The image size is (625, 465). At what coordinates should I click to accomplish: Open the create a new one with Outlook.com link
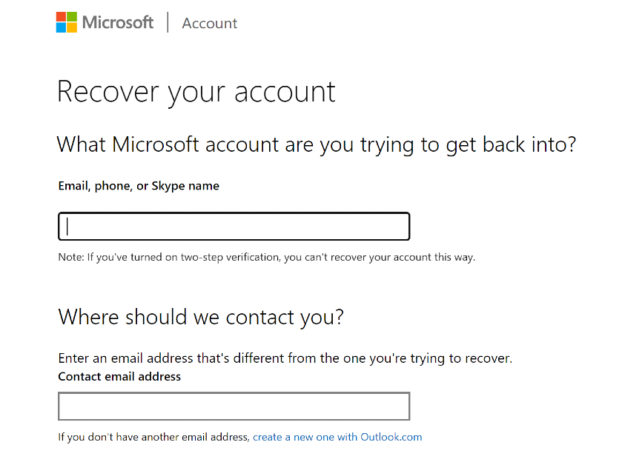[x=337, y=437]
